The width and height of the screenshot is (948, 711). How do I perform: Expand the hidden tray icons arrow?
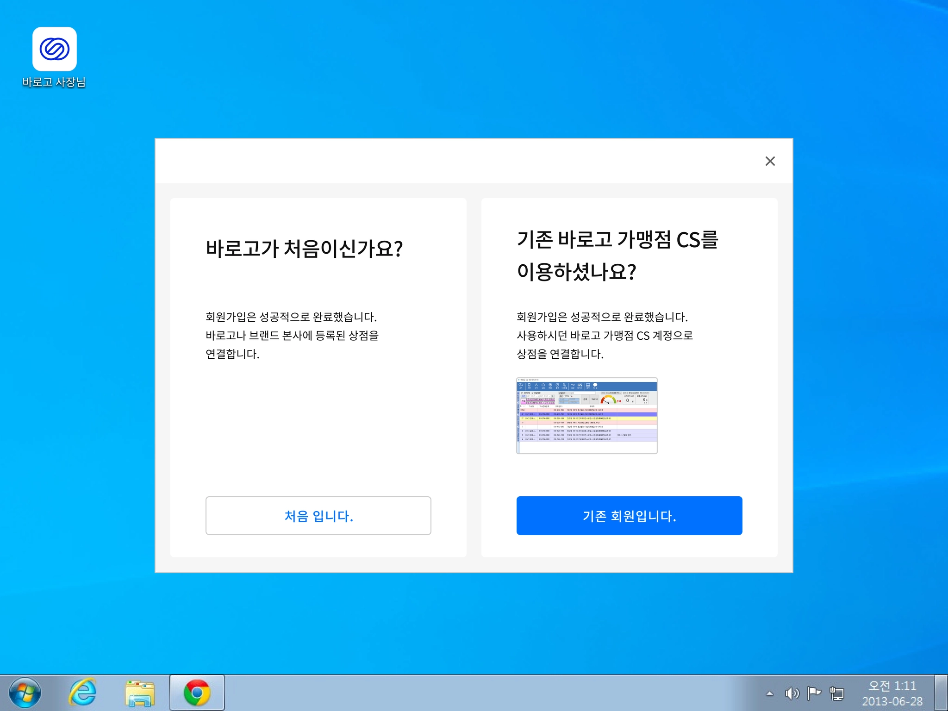pos(770,693)
